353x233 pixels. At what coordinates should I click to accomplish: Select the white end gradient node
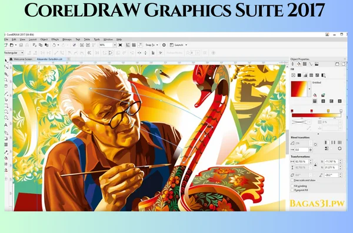click(341, 111)
